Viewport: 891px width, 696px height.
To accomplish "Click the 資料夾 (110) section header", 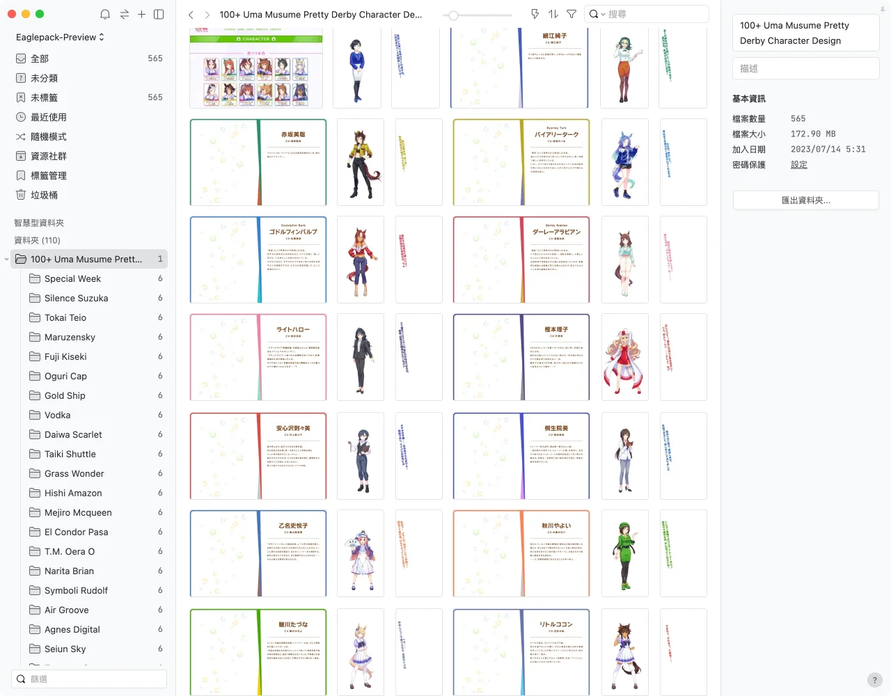I will 37,240.
